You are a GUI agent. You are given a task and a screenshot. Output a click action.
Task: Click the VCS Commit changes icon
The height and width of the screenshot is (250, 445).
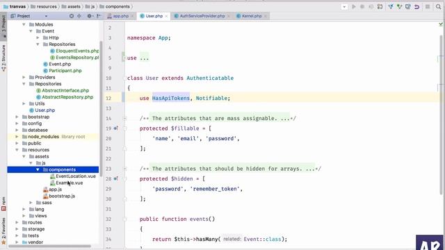point(399,6)
